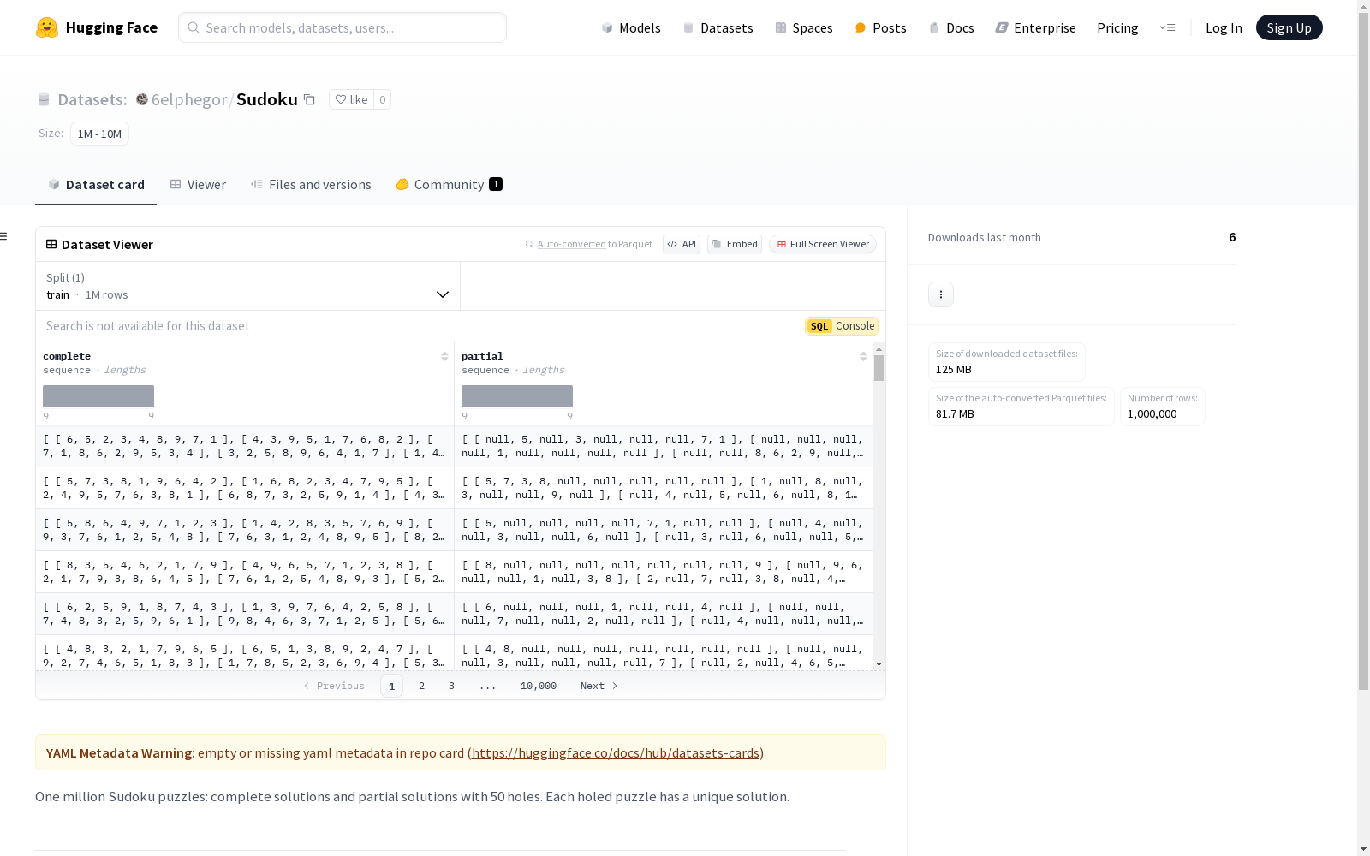This screenshot has height=856, width=1370.
Task: Click Log In
Action: tap(1224, 27)
